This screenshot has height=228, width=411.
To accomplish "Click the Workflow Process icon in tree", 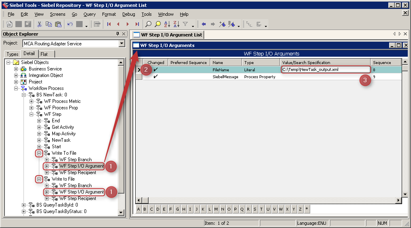I will [x=24, y=88].
